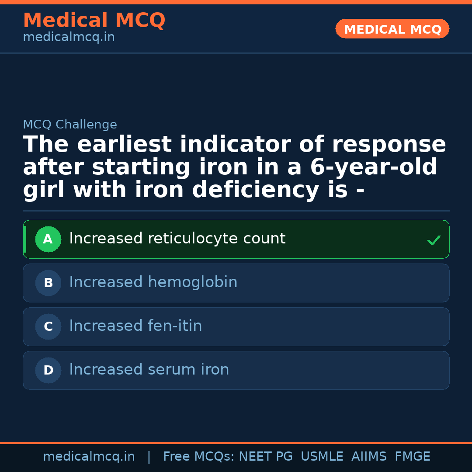Click 'Free MCQs:' text in footer

tap(199, 457)
